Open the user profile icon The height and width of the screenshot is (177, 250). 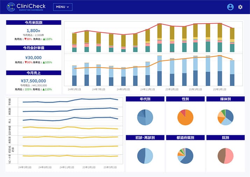click(230, 7)
